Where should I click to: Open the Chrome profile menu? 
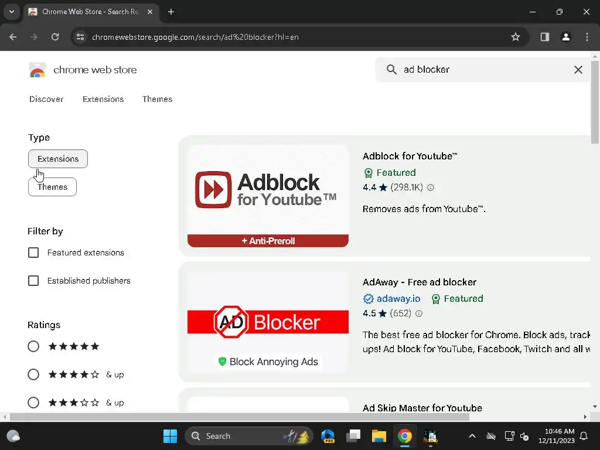565,37
